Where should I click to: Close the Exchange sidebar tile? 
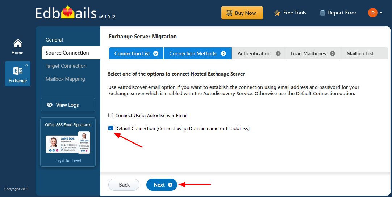click(x=27, y=65)
